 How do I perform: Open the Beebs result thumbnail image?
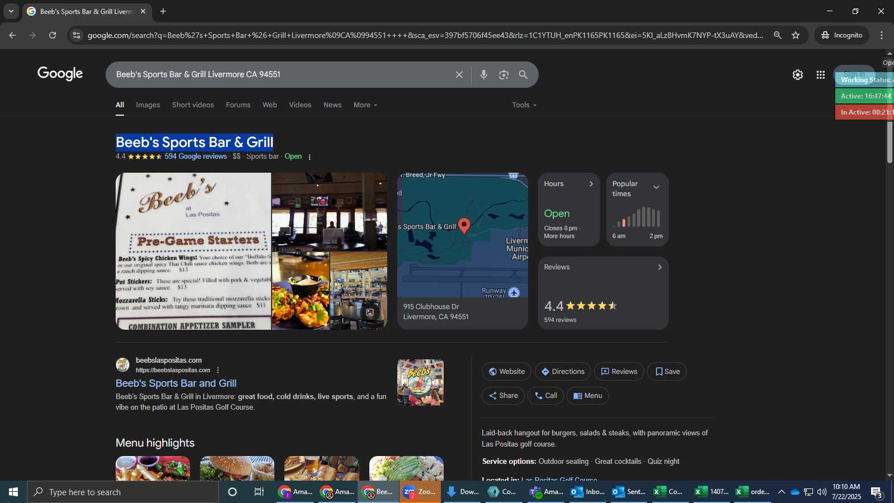pos(420,382)
